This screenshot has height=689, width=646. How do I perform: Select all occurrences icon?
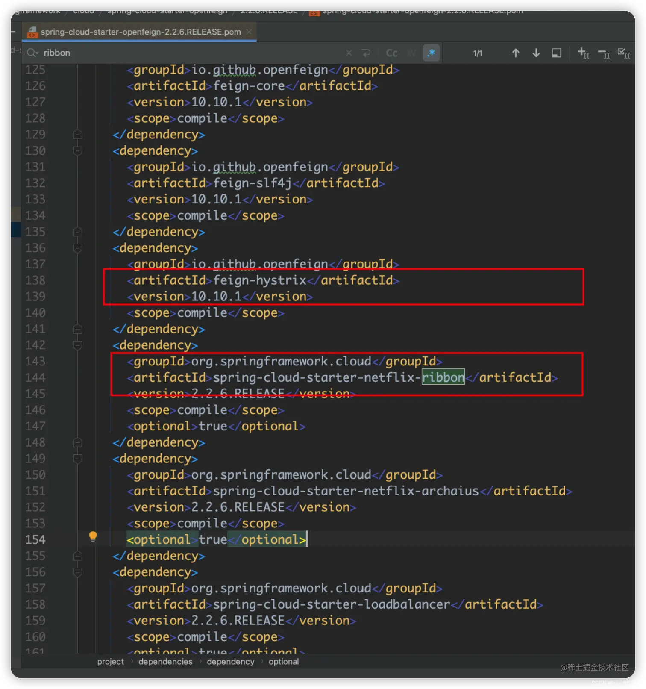click(624, 53)
